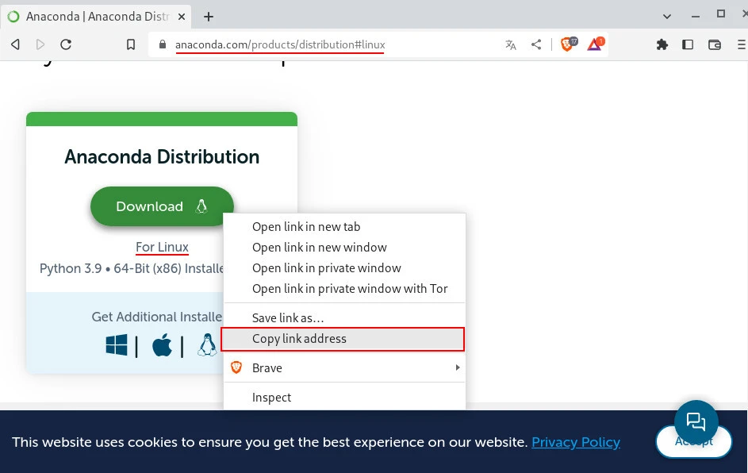Image resolution: width=748 pixels, height=473 pixels.
Task: Open the Privacy Policy link
Action: tap(575, 442)
